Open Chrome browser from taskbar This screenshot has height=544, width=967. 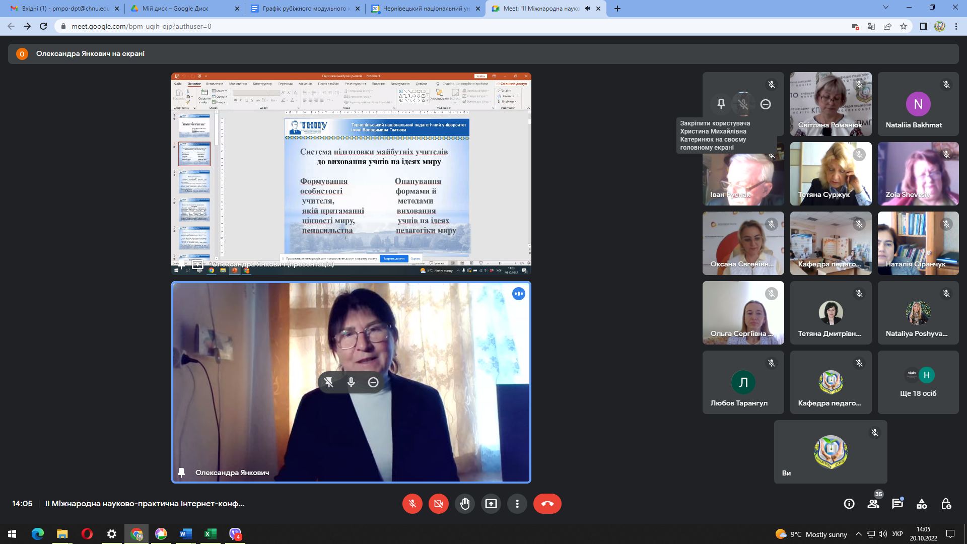[136, 534]
